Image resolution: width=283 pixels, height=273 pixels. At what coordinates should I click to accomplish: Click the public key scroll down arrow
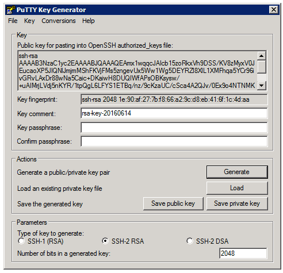click(261, 86)
